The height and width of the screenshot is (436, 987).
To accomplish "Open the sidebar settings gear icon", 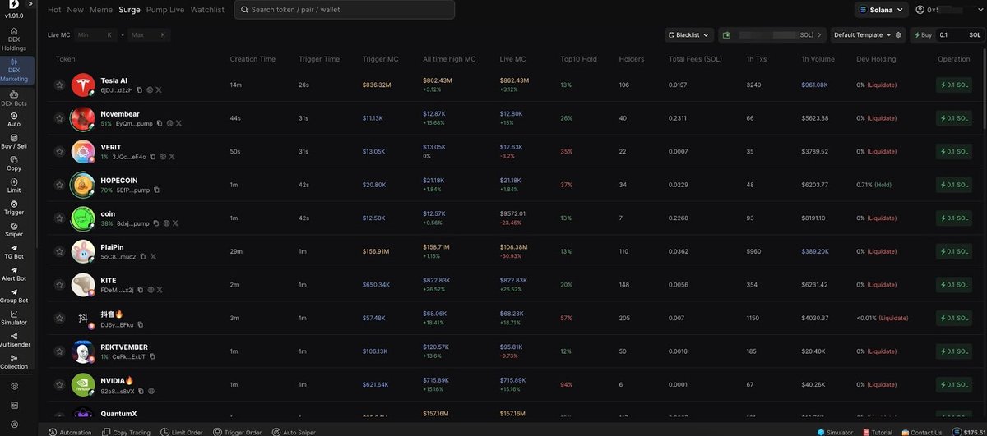I will (14, 386).
